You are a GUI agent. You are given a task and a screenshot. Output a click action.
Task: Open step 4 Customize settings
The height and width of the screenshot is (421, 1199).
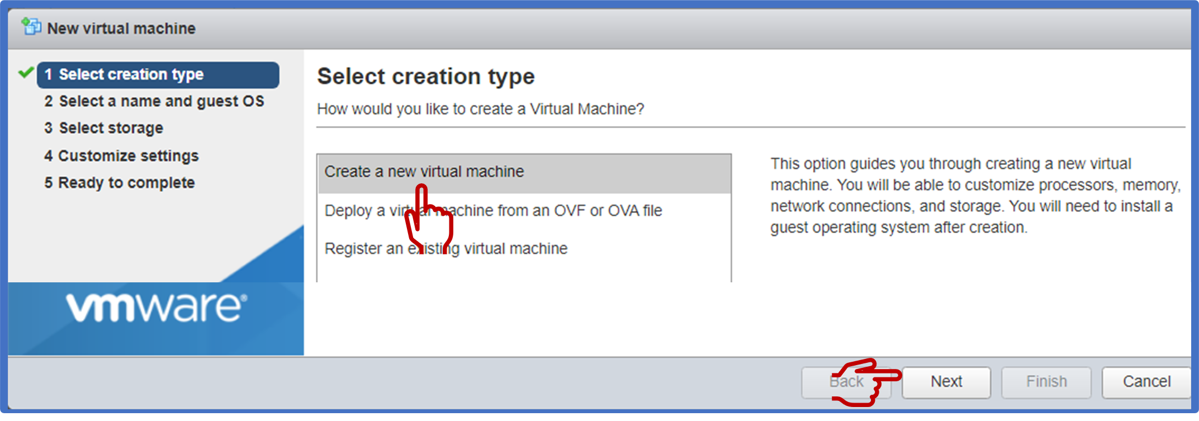[x=121, y=155]
